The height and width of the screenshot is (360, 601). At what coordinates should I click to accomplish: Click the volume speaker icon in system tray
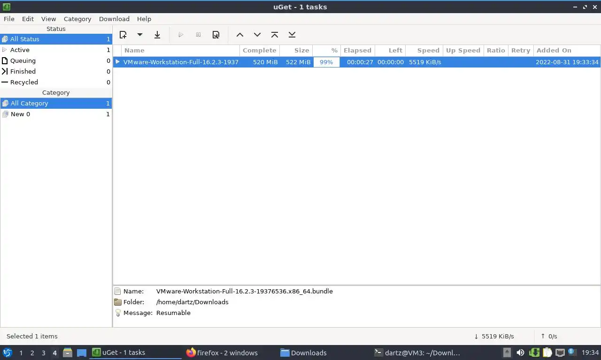[x=520, y=352]
